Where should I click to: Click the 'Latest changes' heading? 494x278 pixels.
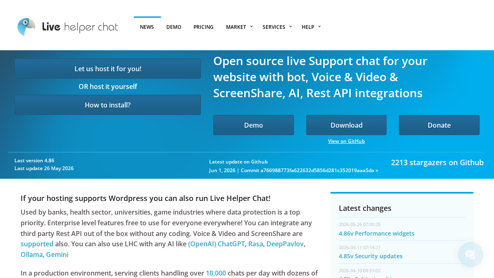(365, 208)
